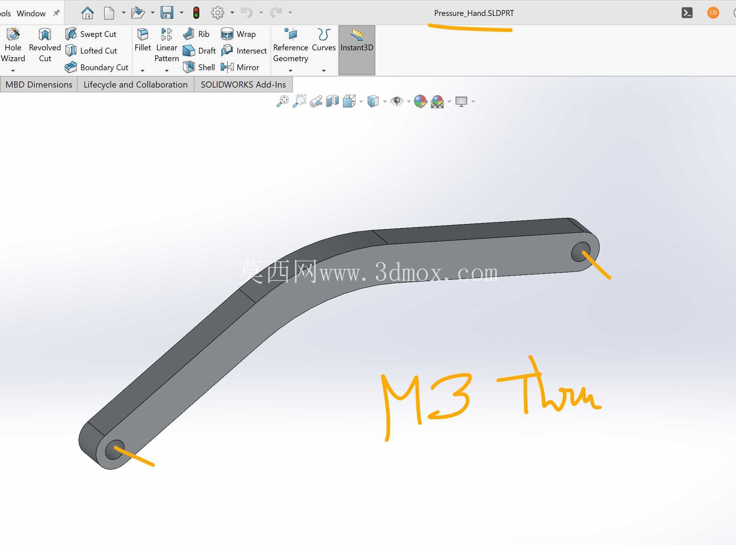This screenshot has width=736, height=545.
Task: Undo the last action
Action: click(x=246, y=13)
